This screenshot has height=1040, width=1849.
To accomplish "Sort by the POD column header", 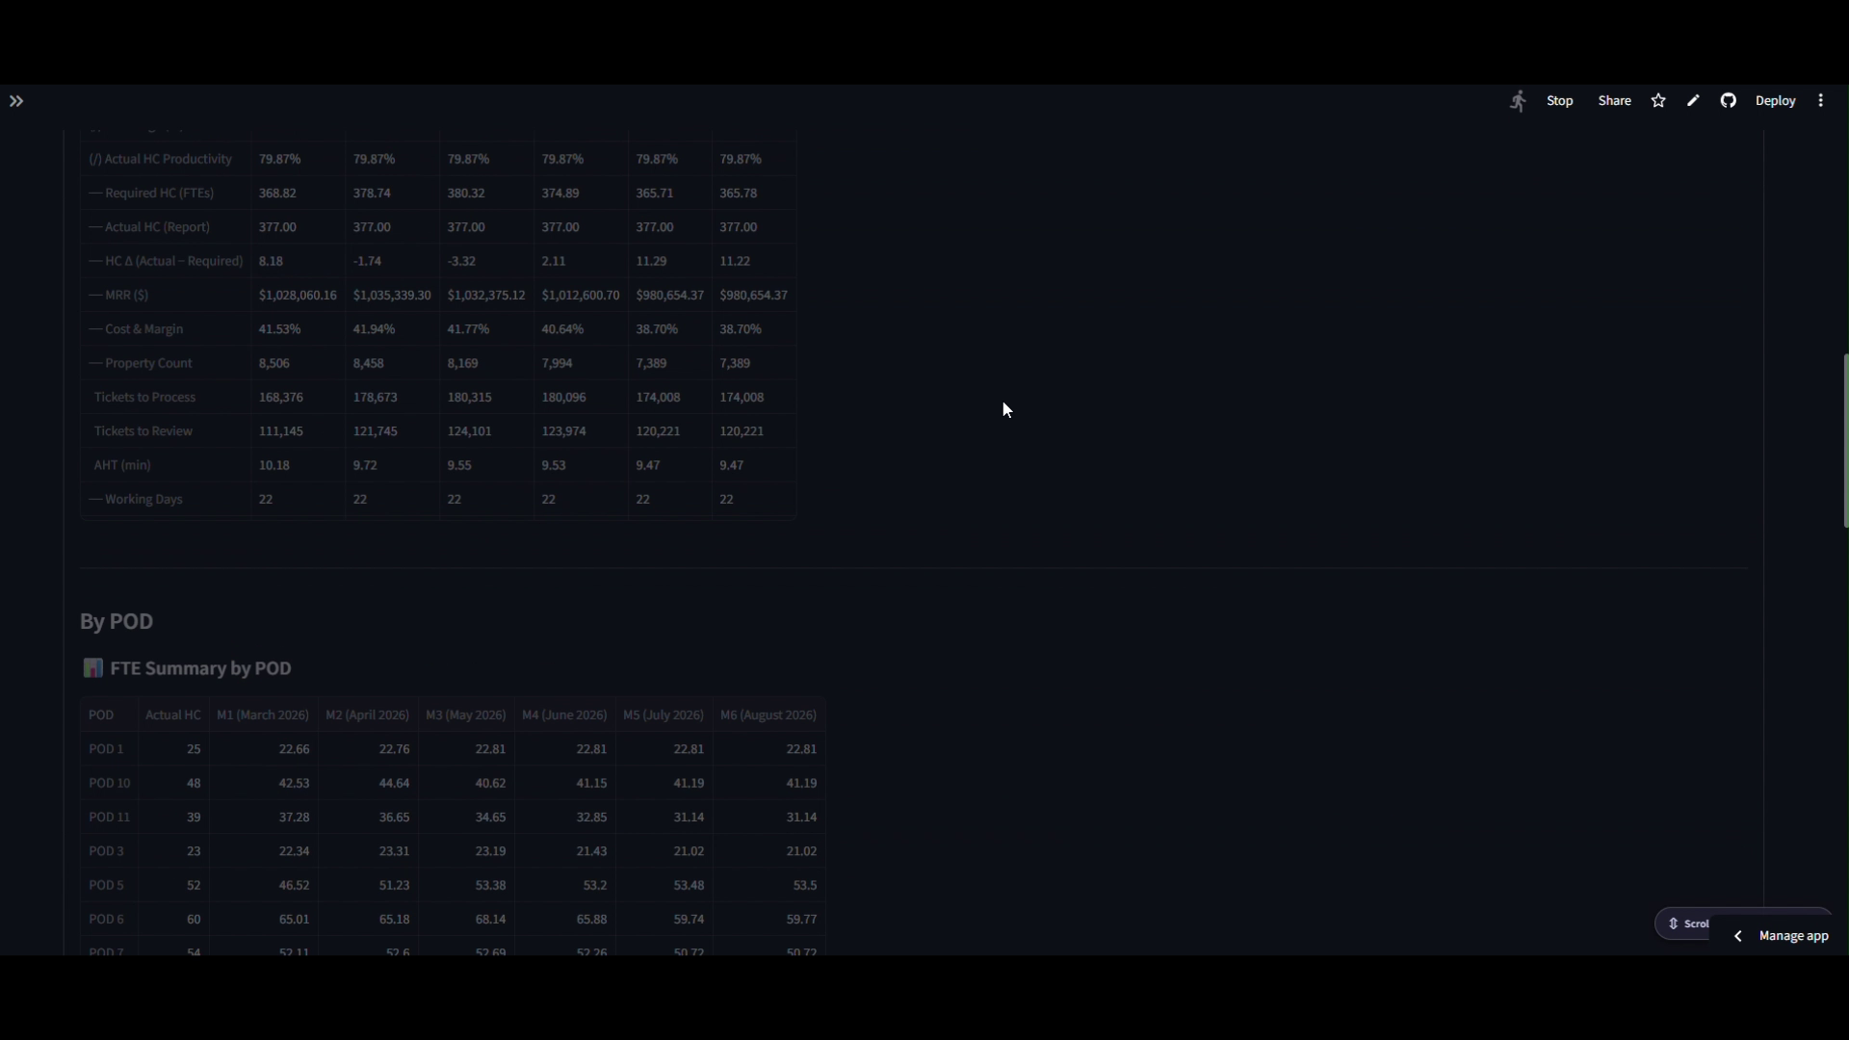I will pos(101,715).
